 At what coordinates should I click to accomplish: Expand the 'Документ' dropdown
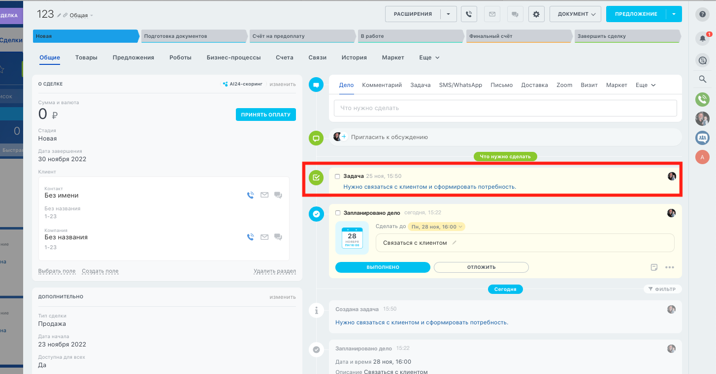576,14
